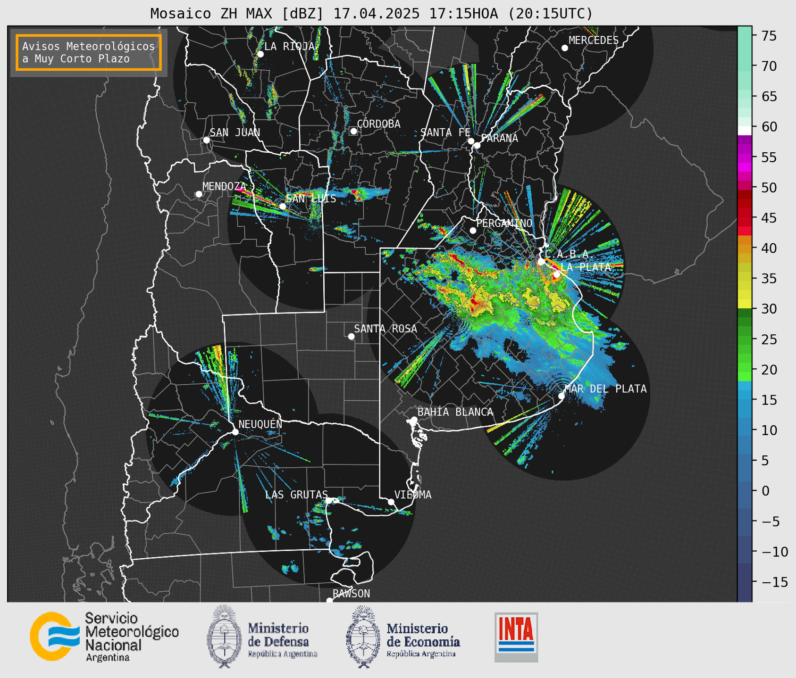Click the MENDOZA label text
796x678 pixels.
225,187
